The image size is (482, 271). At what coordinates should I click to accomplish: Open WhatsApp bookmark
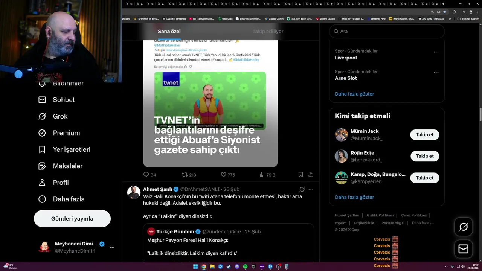(225, 18)
